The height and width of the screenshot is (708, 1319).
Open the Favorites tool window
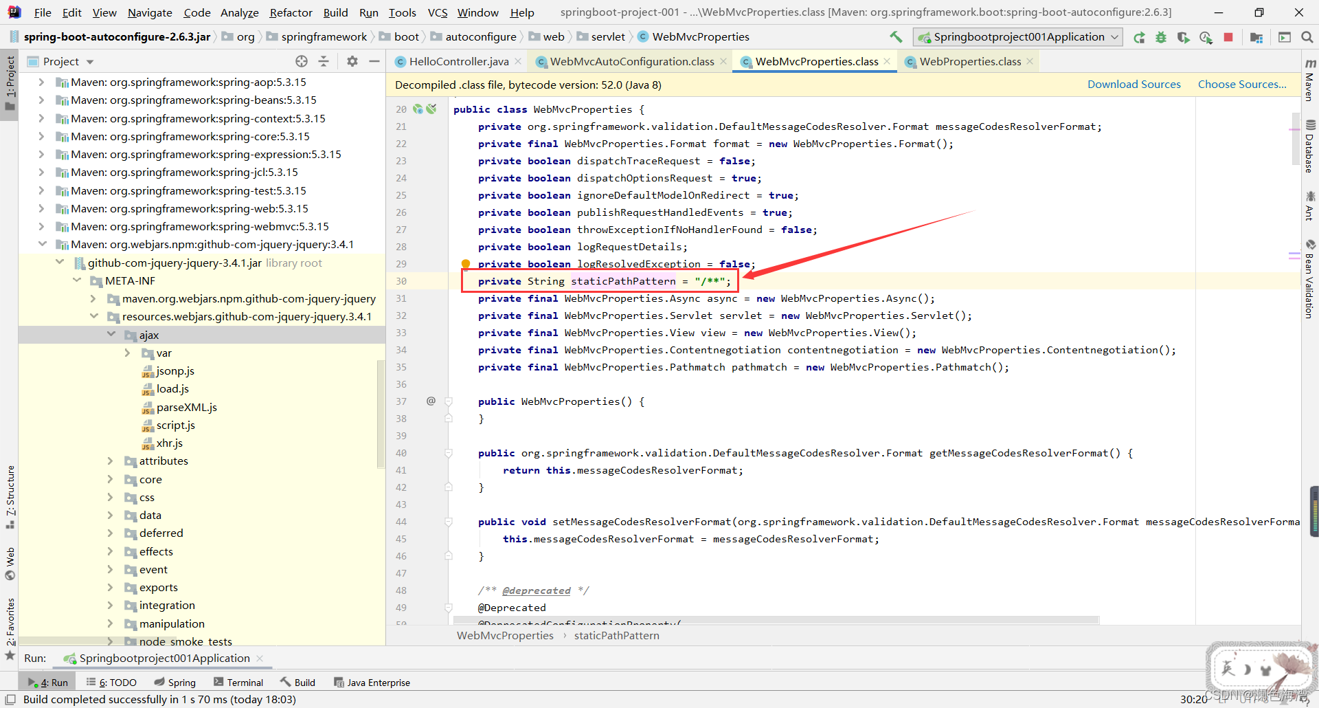point(10,628)
